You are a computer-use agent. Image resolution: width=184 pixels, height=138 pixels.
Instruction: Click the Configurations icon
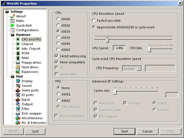click(x=13, y=30)
